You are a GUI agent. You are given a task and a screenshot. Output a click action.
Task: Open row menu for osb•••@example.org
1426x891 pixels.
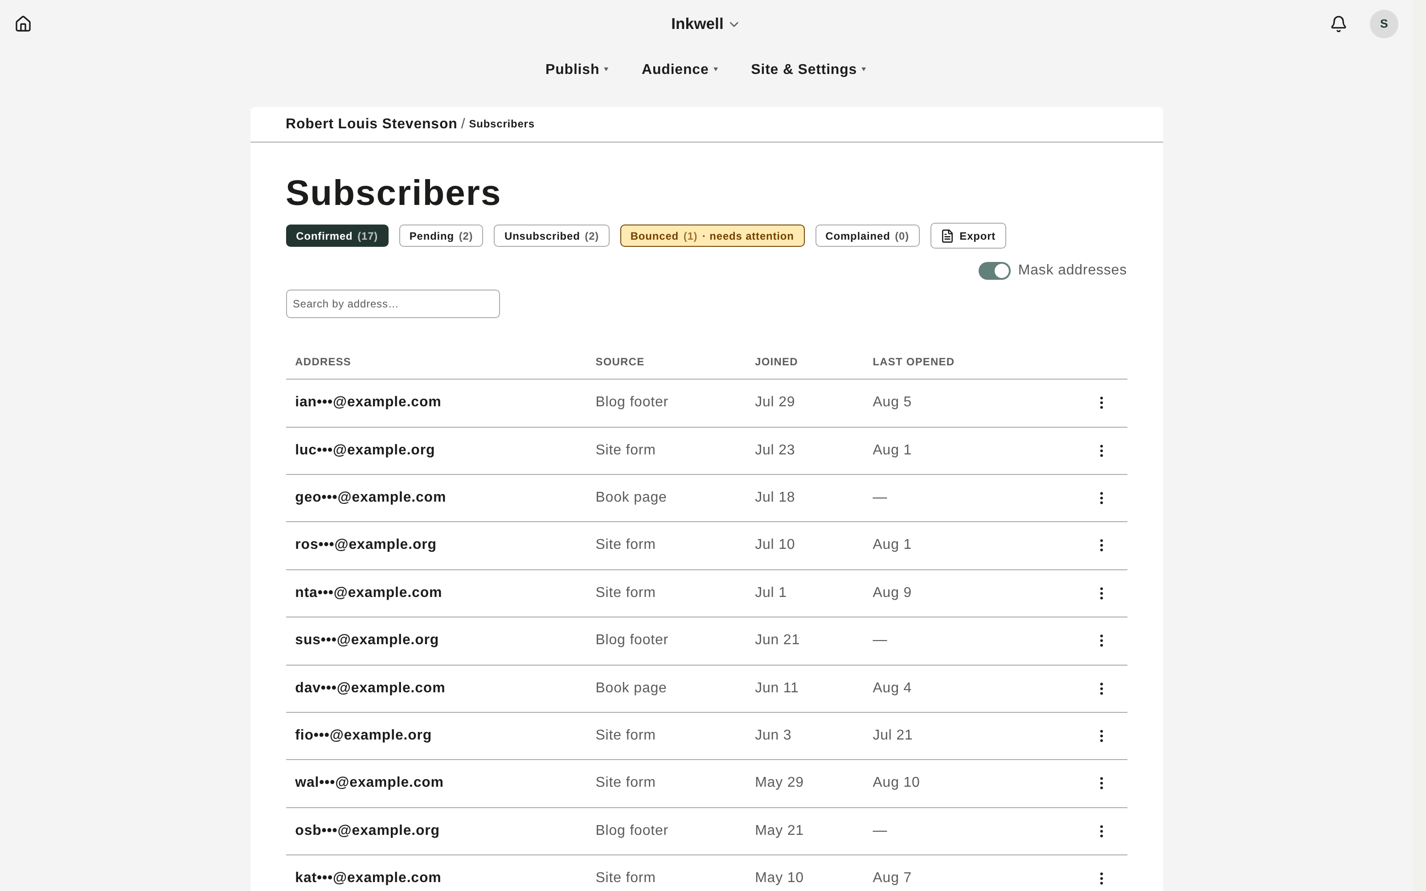click(1101, 831)
